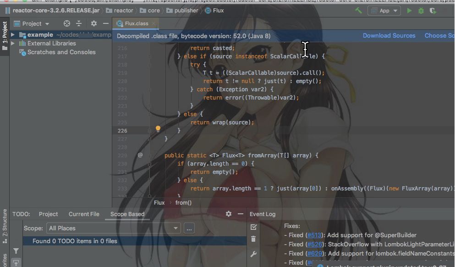Click Flux in the editor breadcrumb bar
This screenshot has height=267, width=455.
pyautogui.click(x=159, y=203)
